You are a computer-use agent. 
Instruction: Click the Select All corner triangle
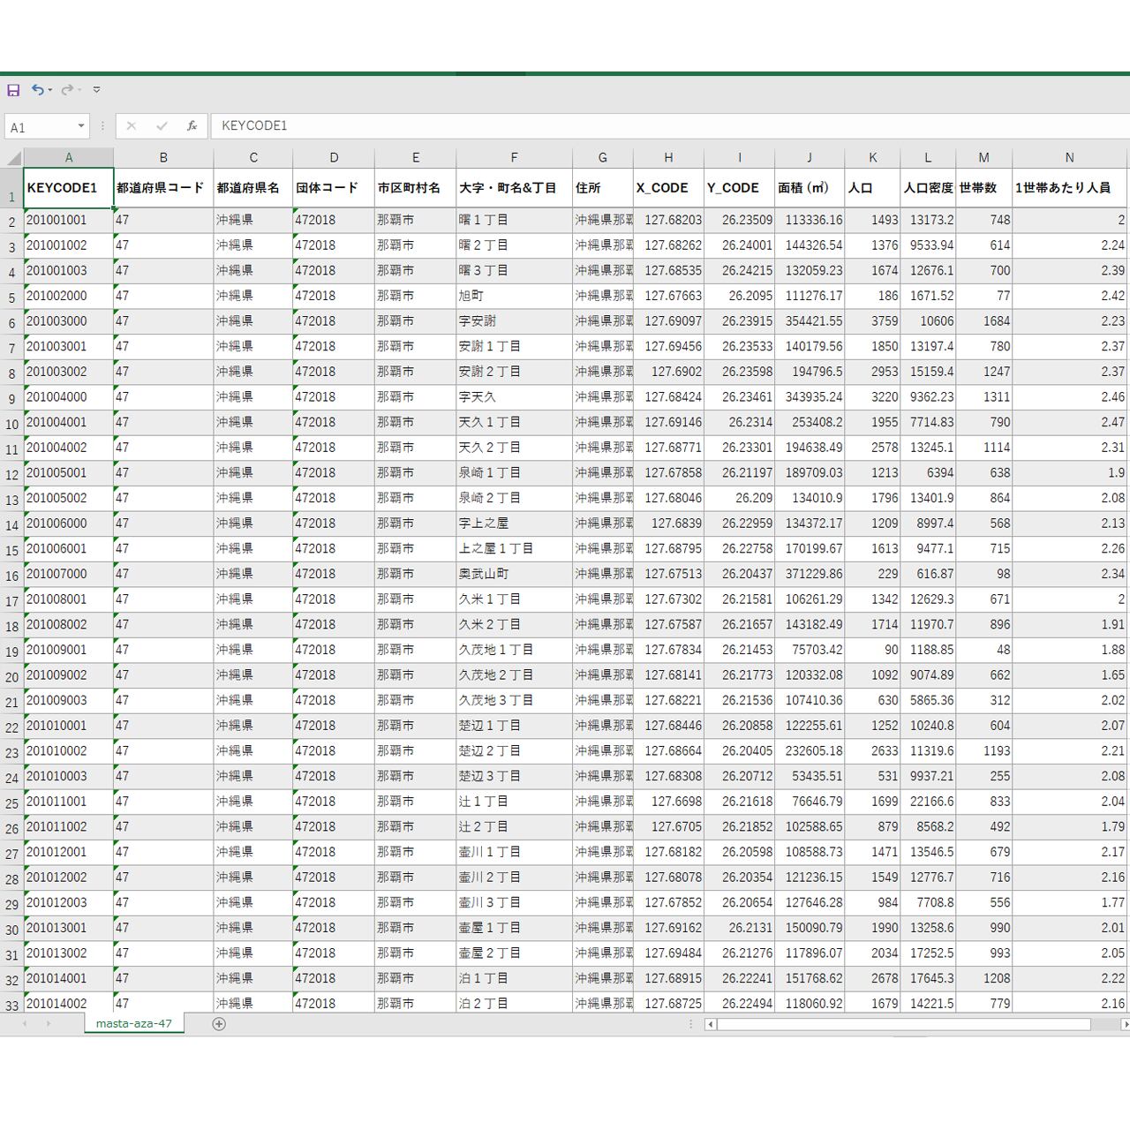13,159
